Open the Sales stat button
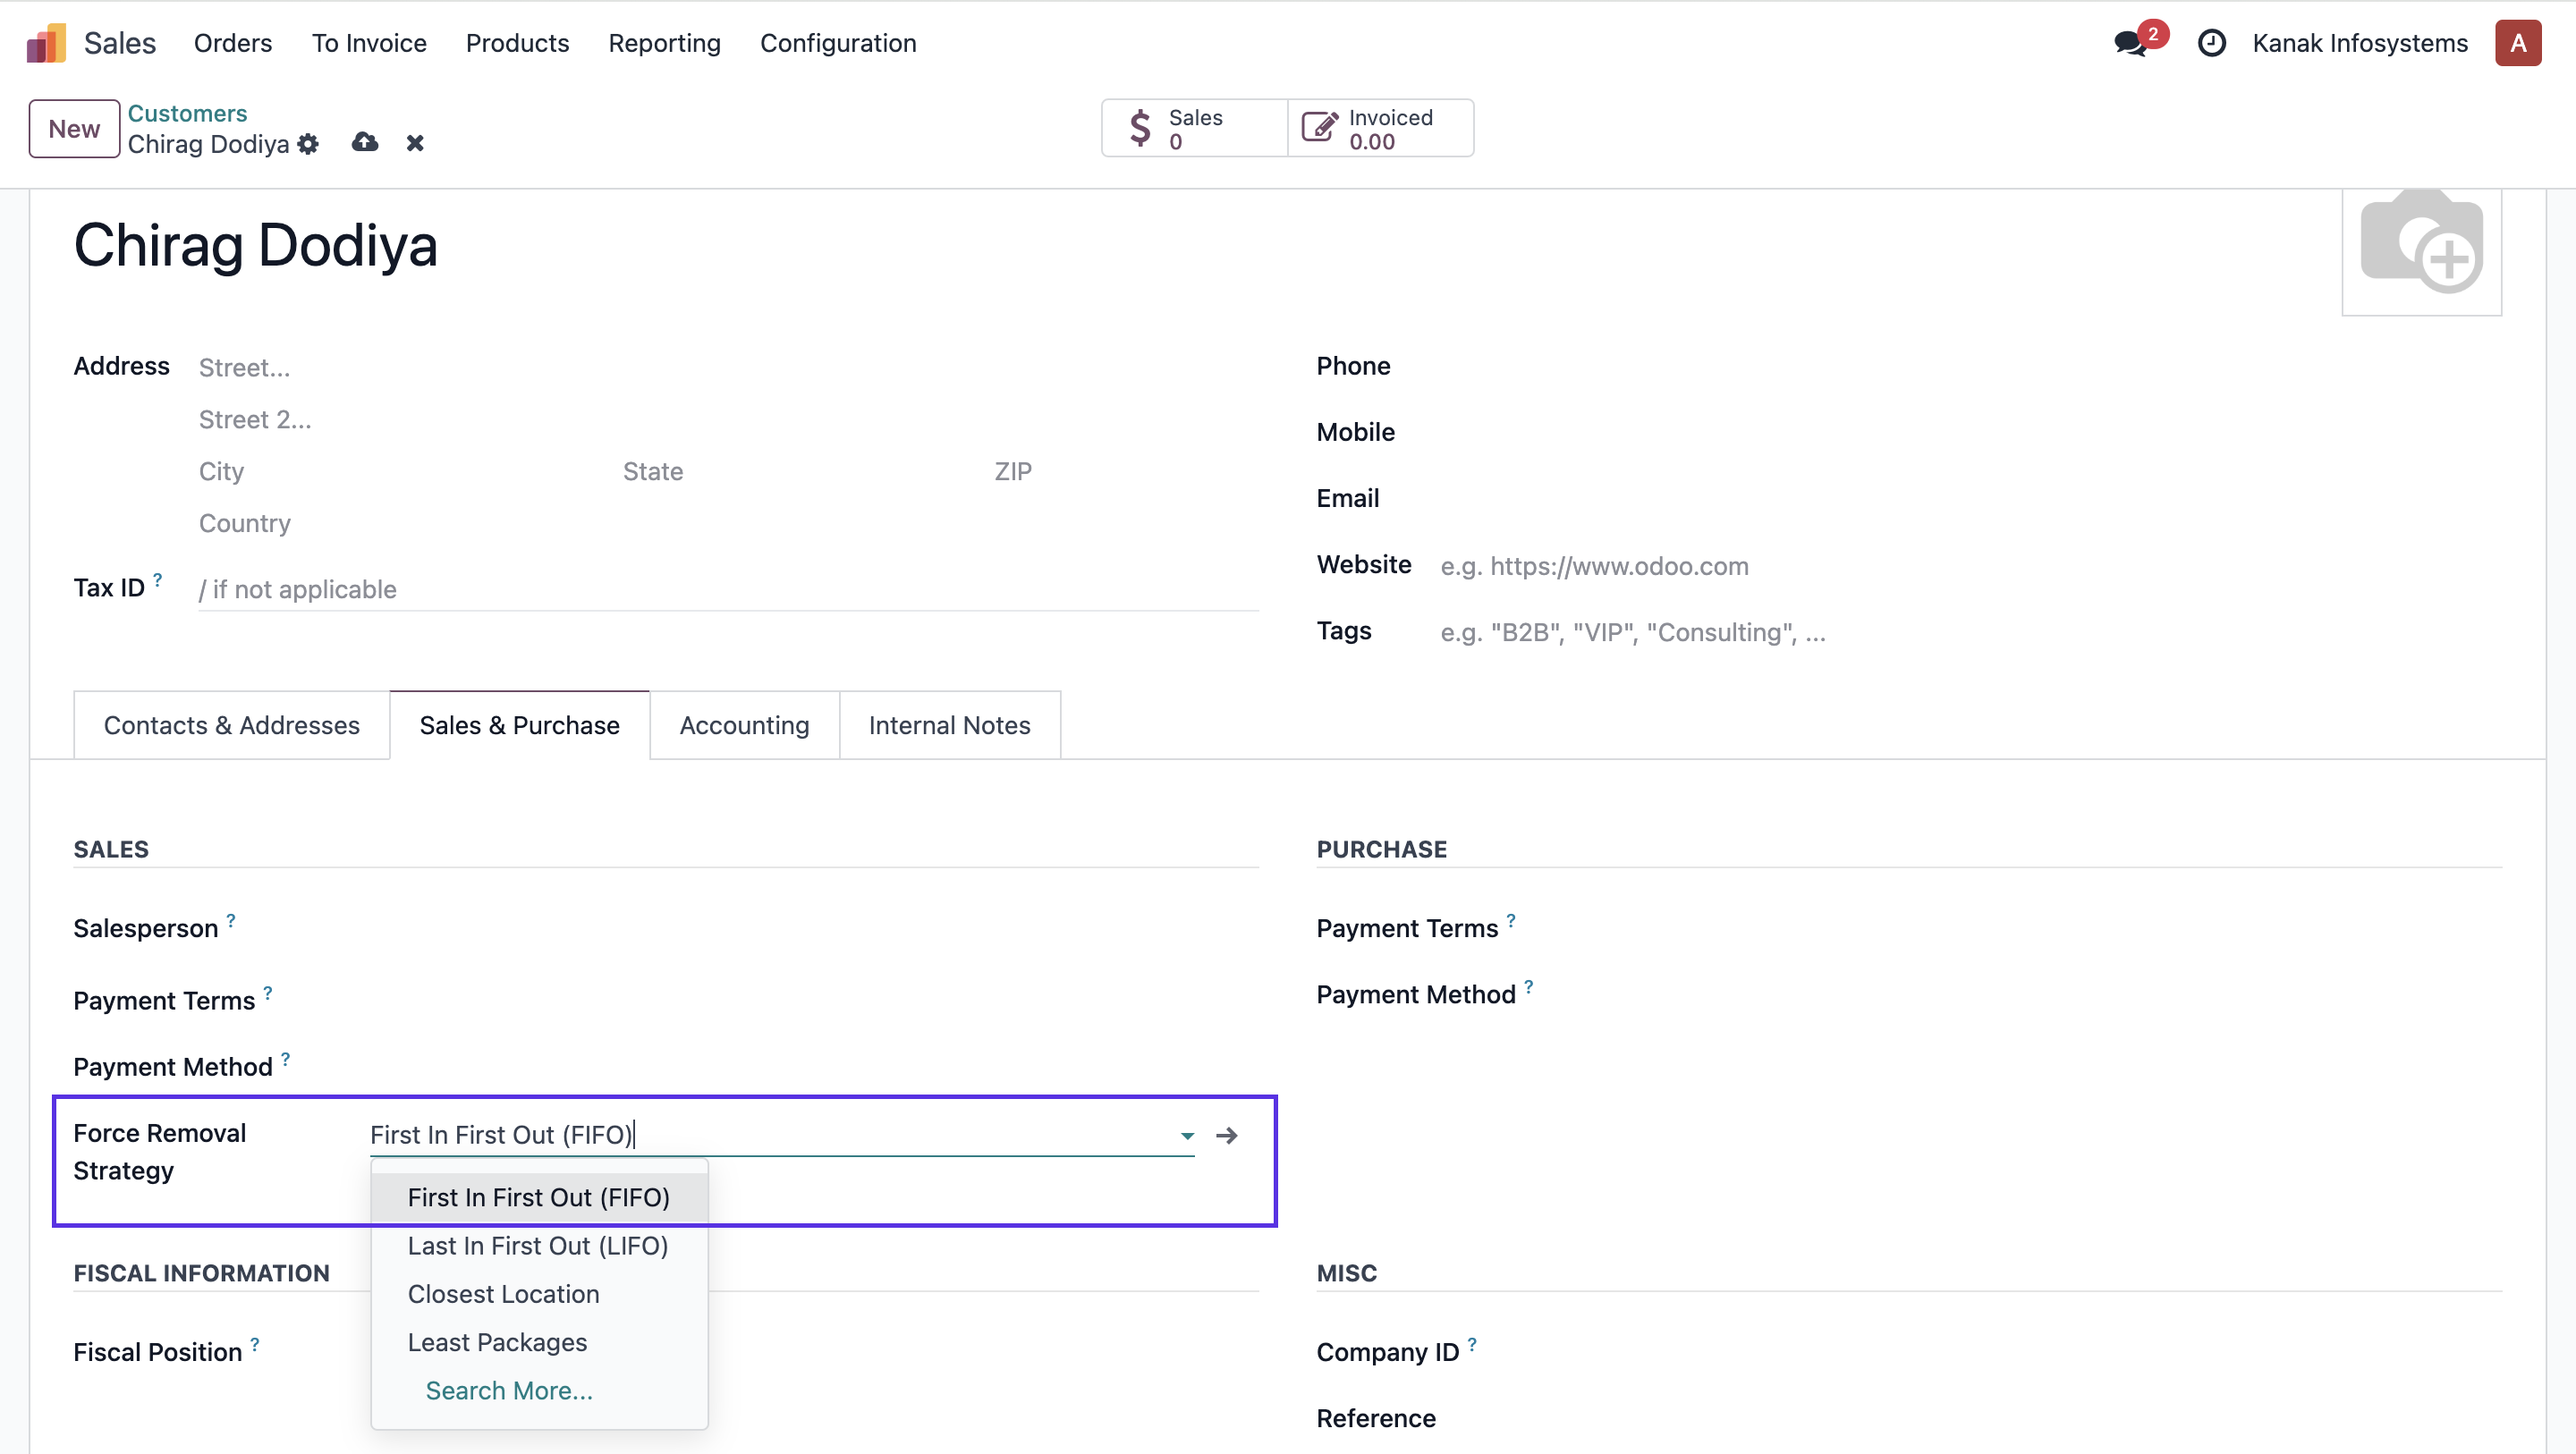 click(x=1194, y=129)
